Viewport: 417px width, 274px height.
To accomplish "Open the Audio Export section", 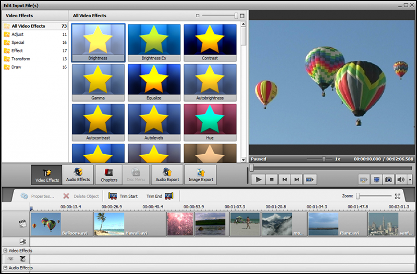I will click(167, 175).
